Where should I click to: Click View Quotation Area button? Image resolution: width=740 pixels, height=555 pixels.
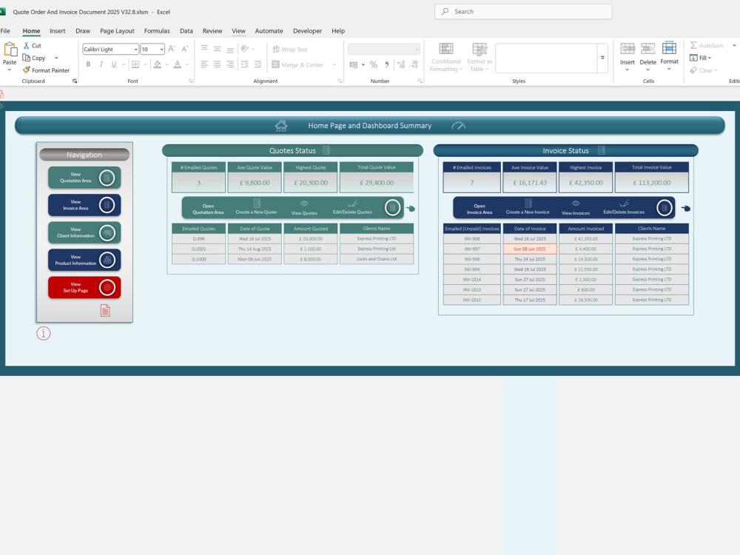84,178
